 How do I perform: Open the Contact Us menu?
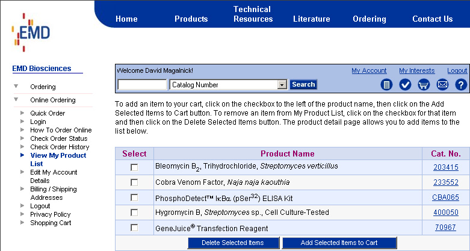coord(432,19)
